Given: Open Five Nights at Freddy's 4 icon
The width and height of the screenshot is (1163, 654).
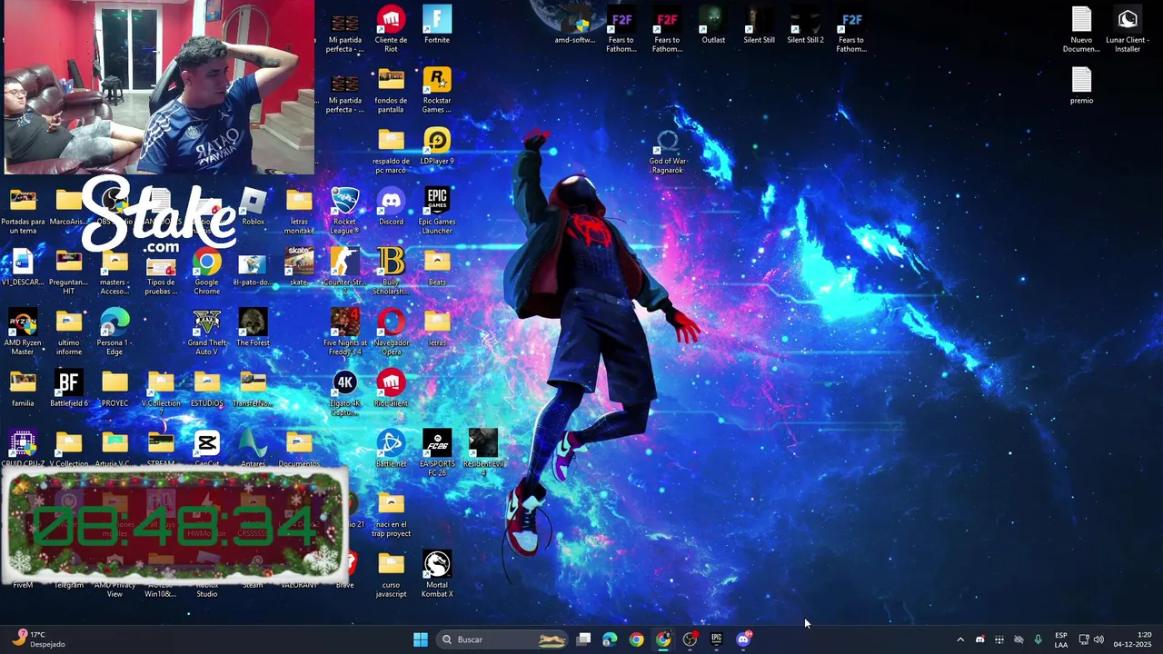Looking at the screenshot, I should click(x=344, y=332).
